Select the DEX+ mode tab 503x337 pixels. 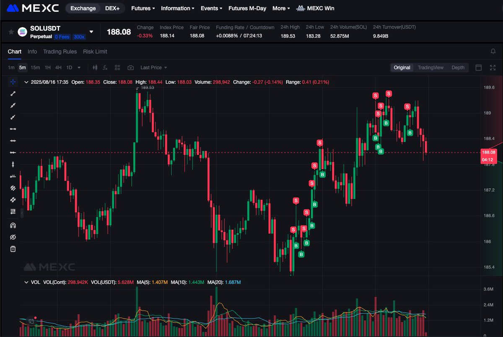click(112, 8)
